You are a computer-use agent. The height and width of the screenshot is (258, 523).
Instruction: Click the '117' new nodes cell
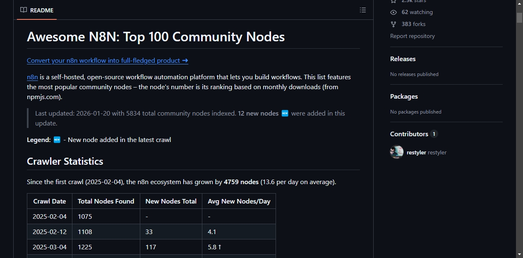(171, 247)
